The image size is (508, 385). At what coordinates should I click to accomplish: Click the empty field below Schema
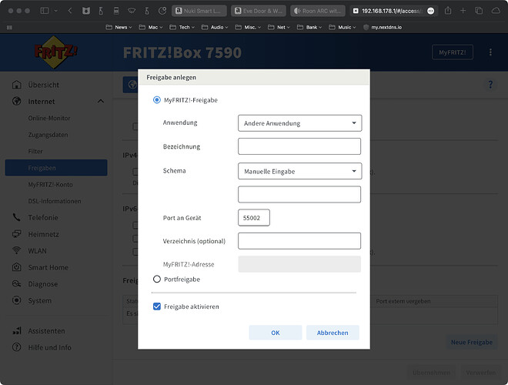pyautogui.click(x=299, y=195)
